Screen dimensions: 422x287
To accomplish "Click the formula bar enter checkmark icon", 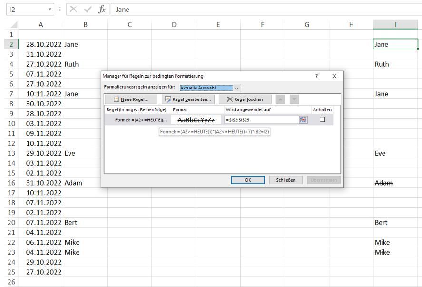I will 88,10.
